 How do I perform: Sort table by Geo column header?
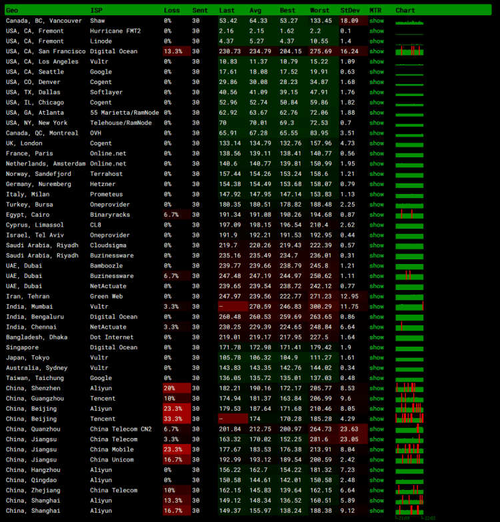click(x=12, y=10)
